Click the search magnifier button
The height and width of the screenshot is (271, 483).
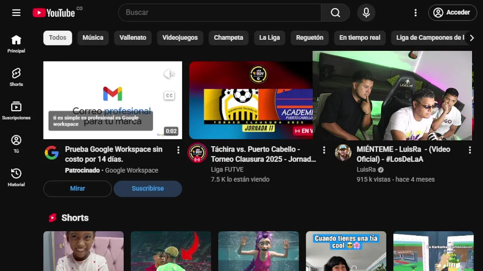(x=335, y=12)
